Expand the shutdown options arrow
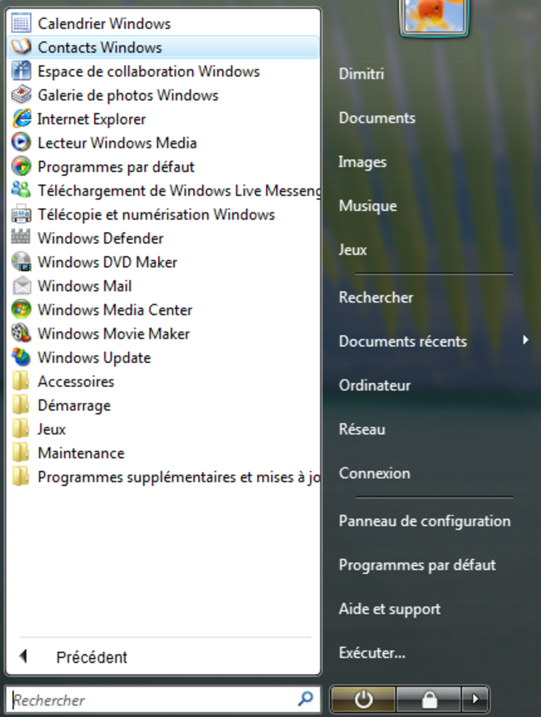This screenshot has width=541, height=717. 475,699
